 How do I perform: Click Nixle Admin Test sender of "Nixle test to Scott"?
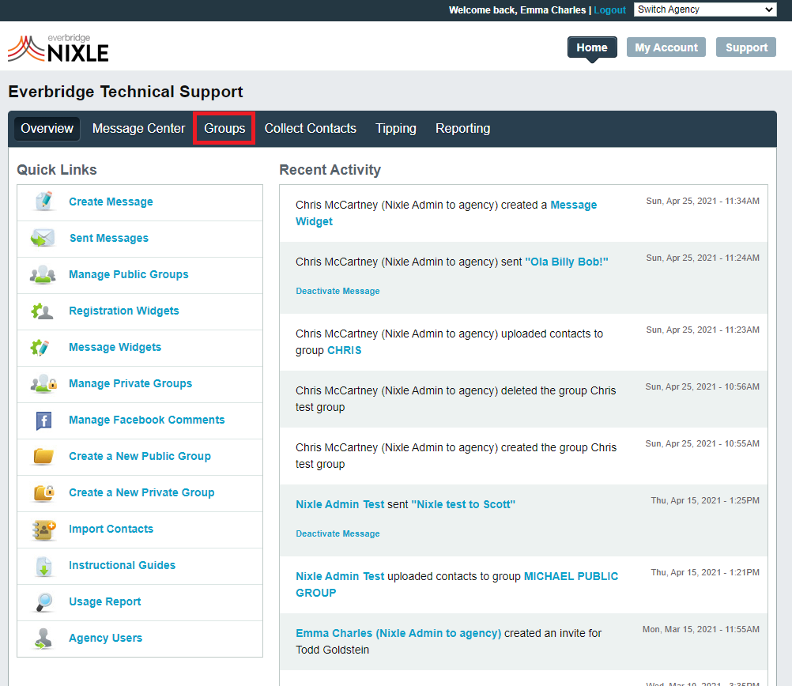pos(340,504)
